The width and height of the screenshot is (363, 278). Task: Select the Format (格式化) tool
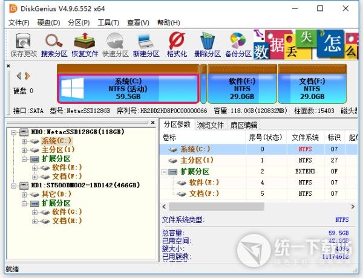pos(177,45)
